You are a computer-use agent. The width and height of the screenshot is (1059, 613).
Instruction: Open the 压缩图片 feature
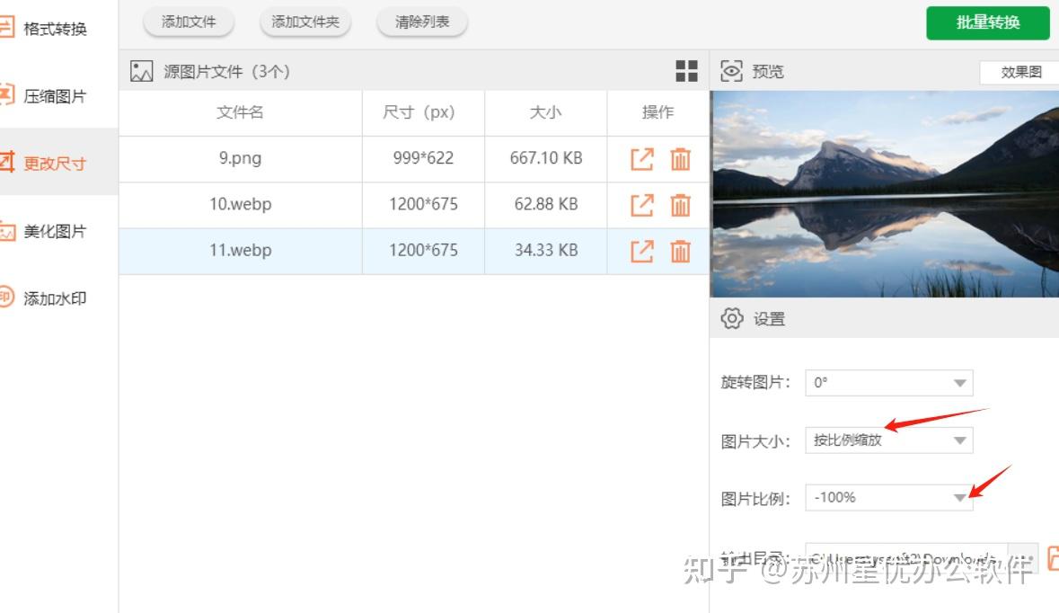pos(54,95)
